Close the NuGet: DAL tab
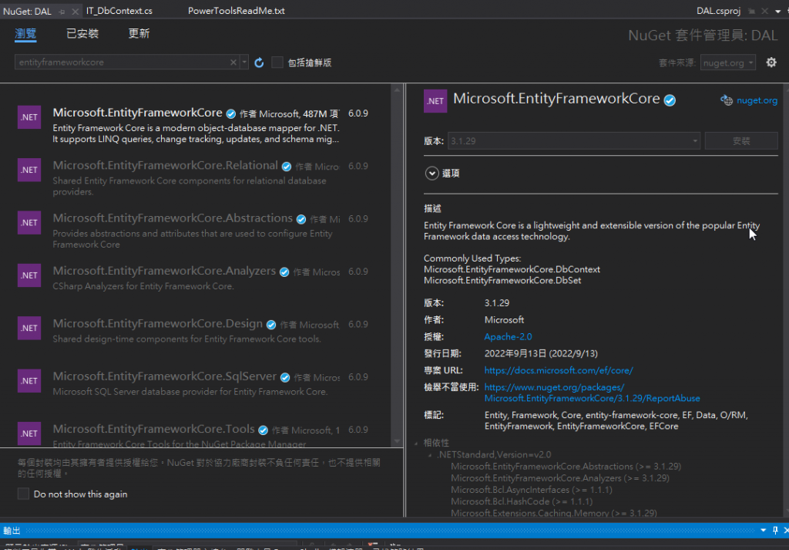 pos(75,11)
